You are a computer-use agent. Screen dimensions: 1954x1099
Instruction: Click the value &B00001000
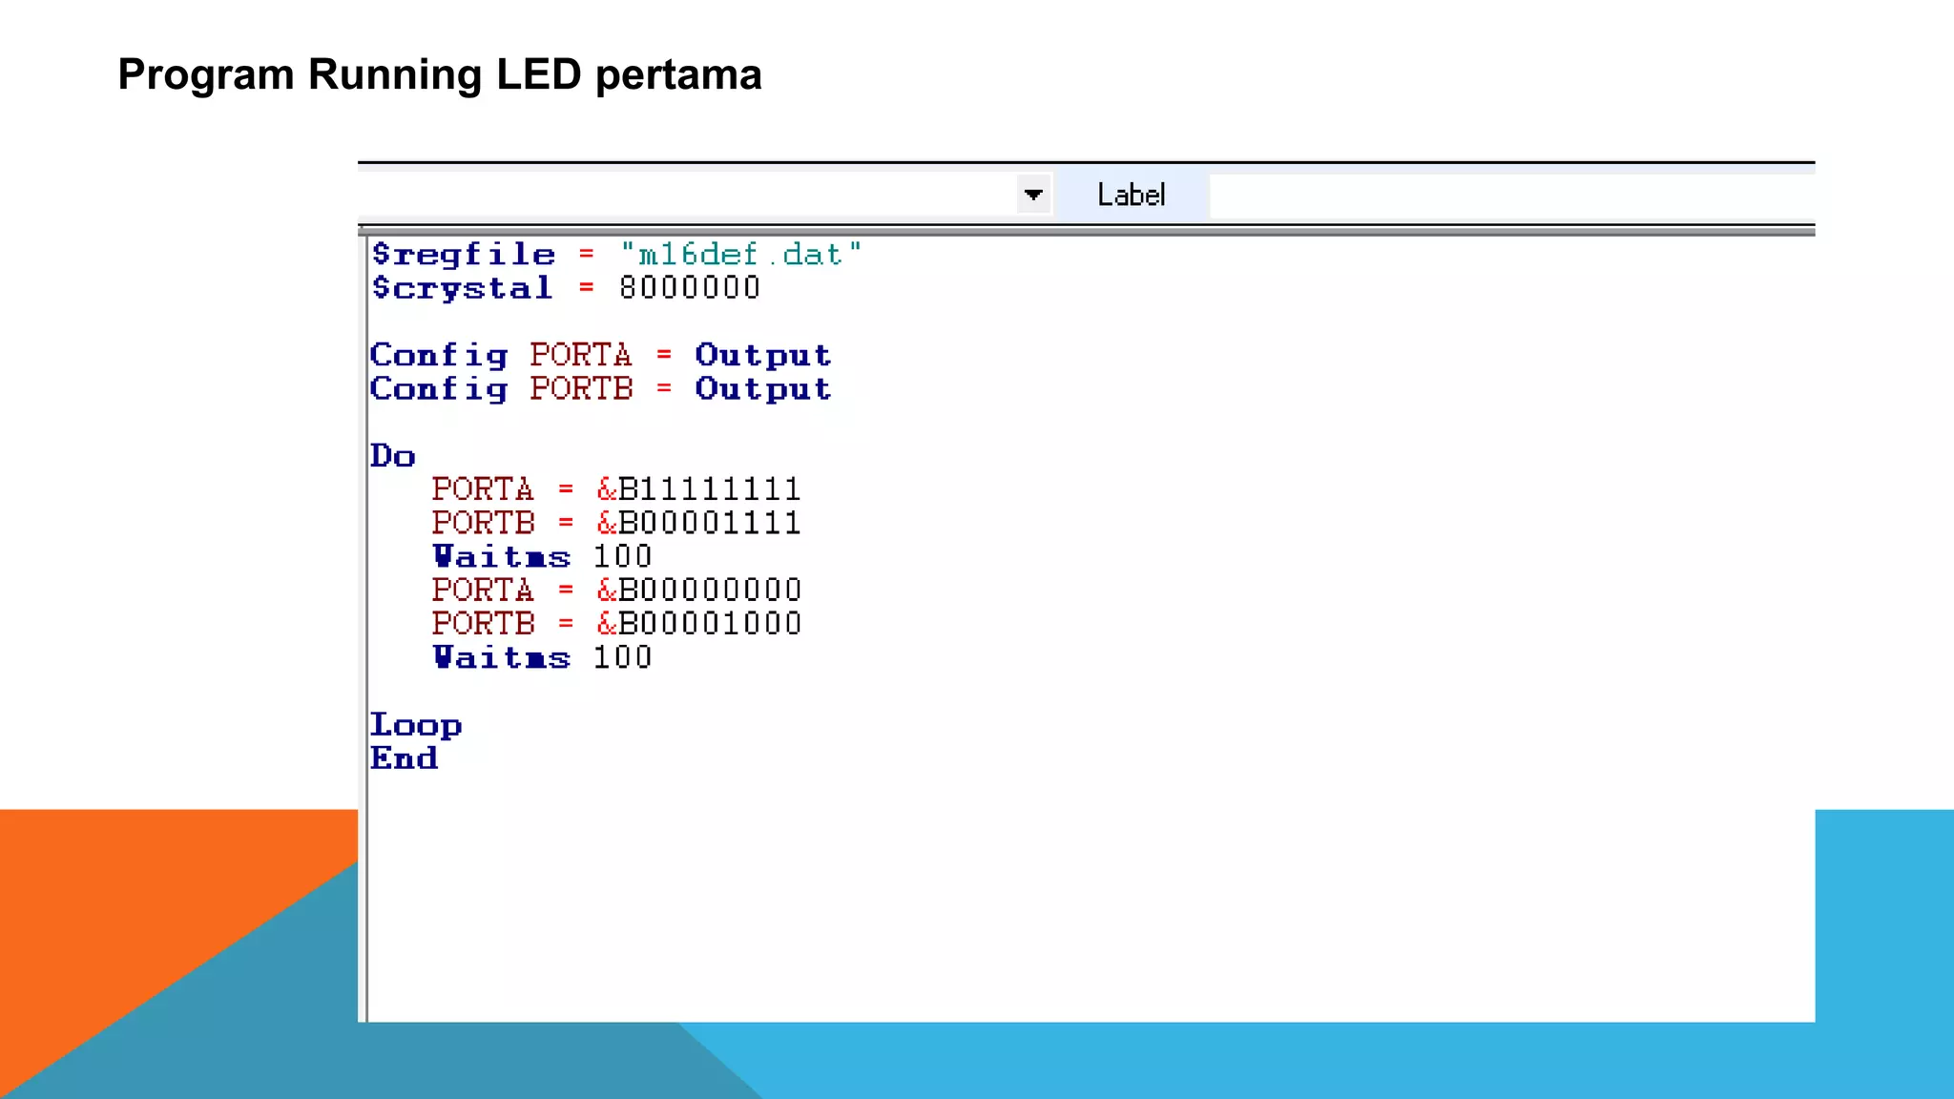click(698, 623)
